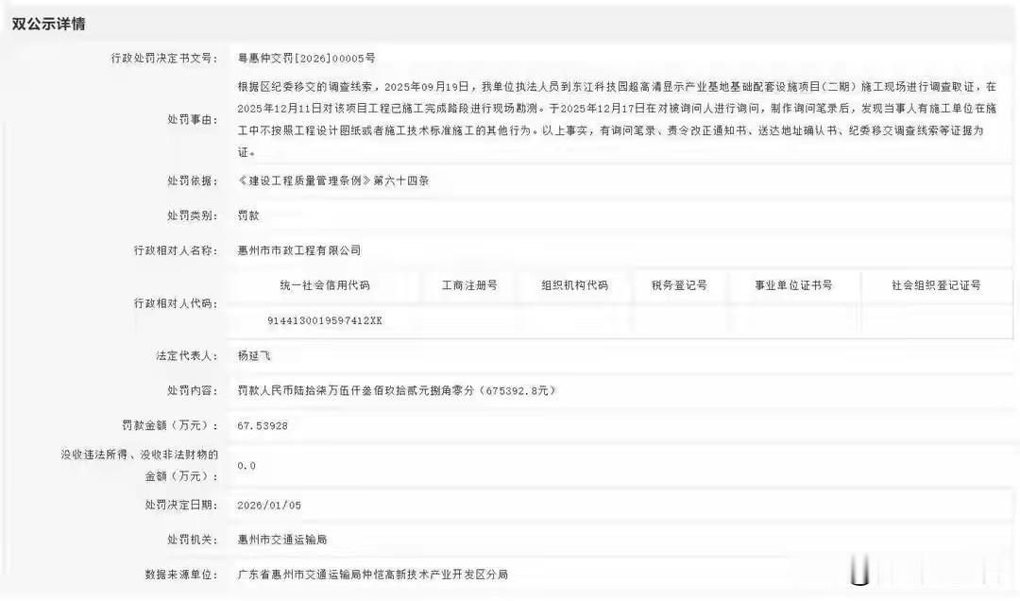Image resolution: width=1020 pixels, height=601 pixels.
Task: Click the legal representative name 杨廷飞
Action: [252, 356]
